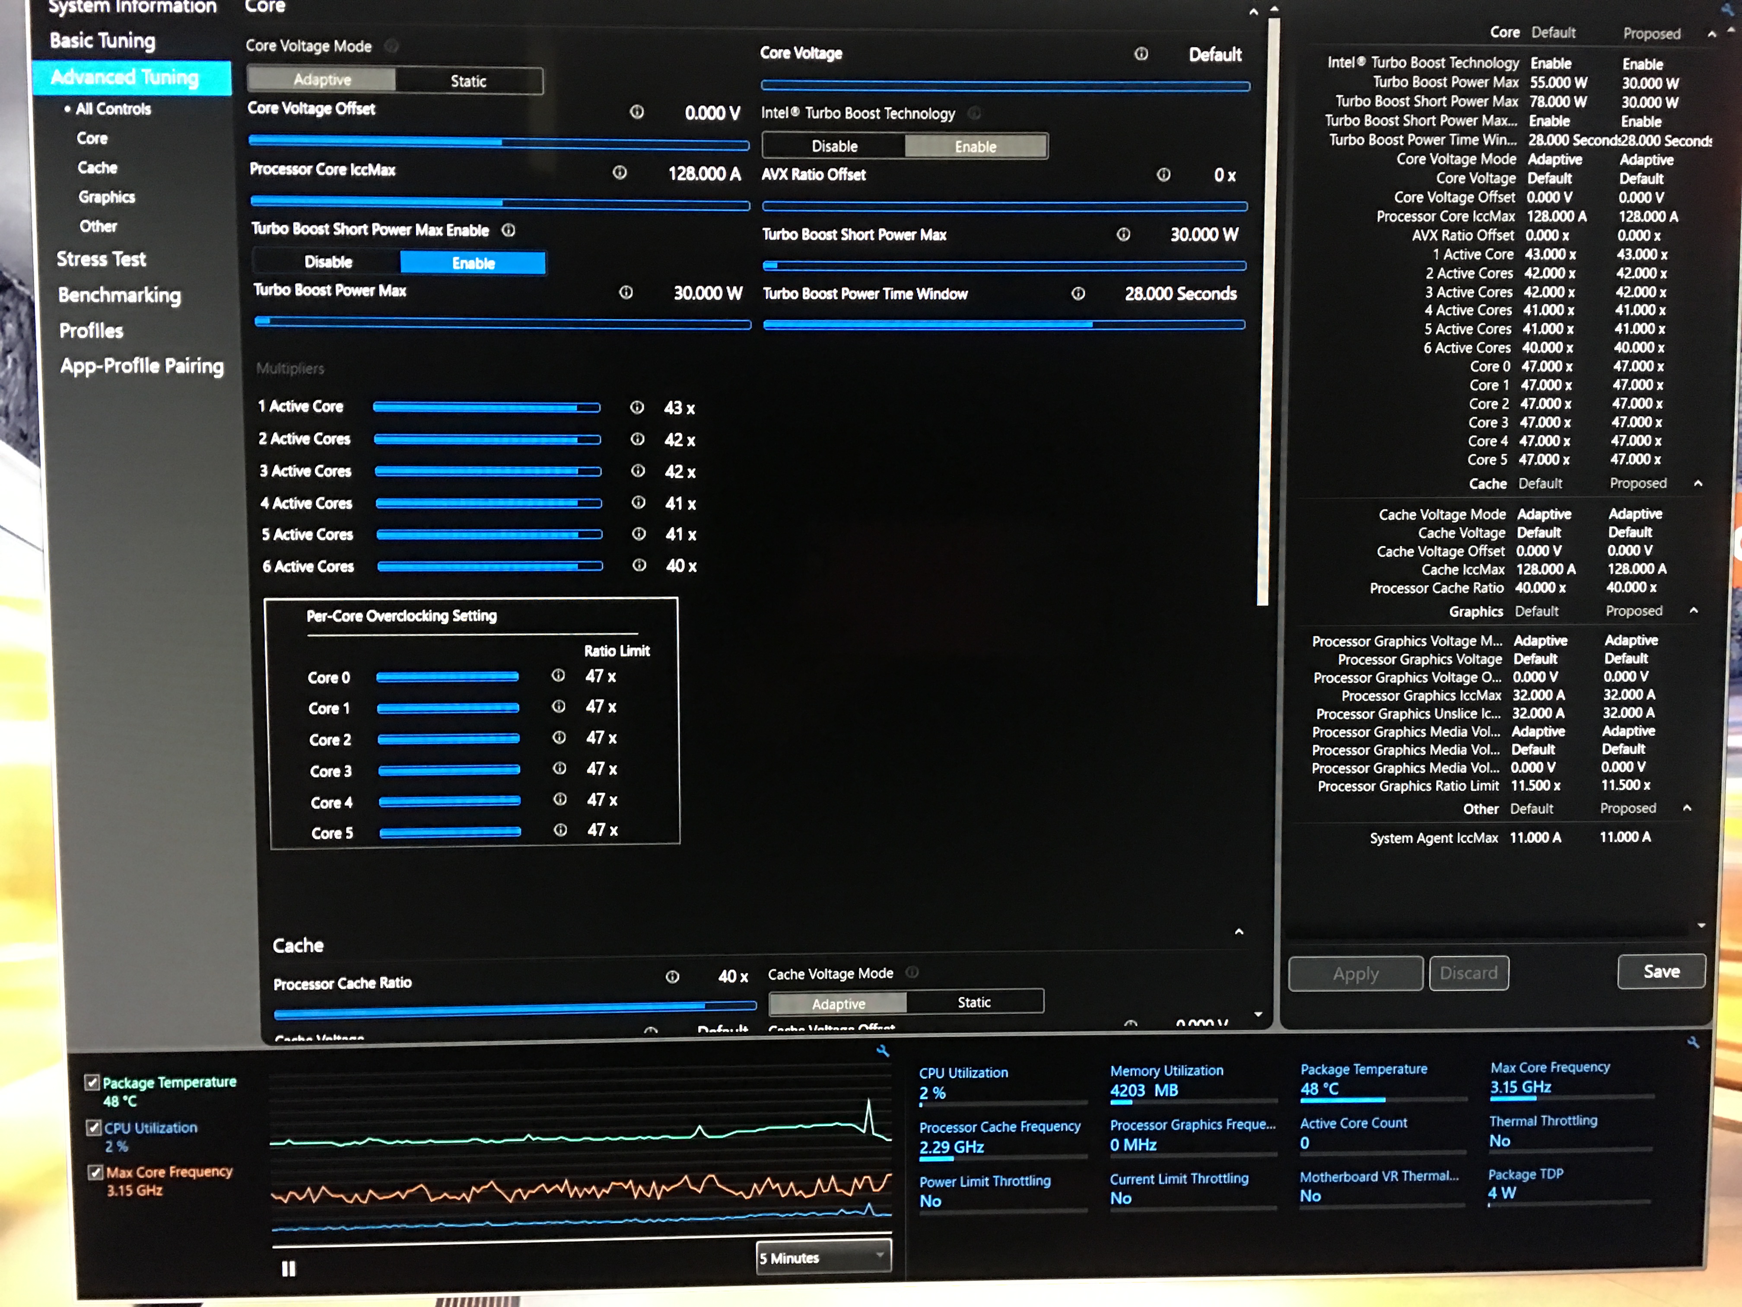The image size is (1742, 1307).
Task: Click info icon next to 1 Active Core multiplier
Action: coord(637,407)
